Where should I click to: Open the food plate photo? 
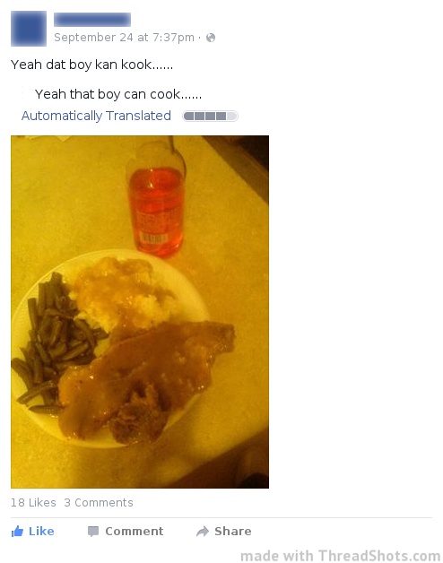coord(140,312)
